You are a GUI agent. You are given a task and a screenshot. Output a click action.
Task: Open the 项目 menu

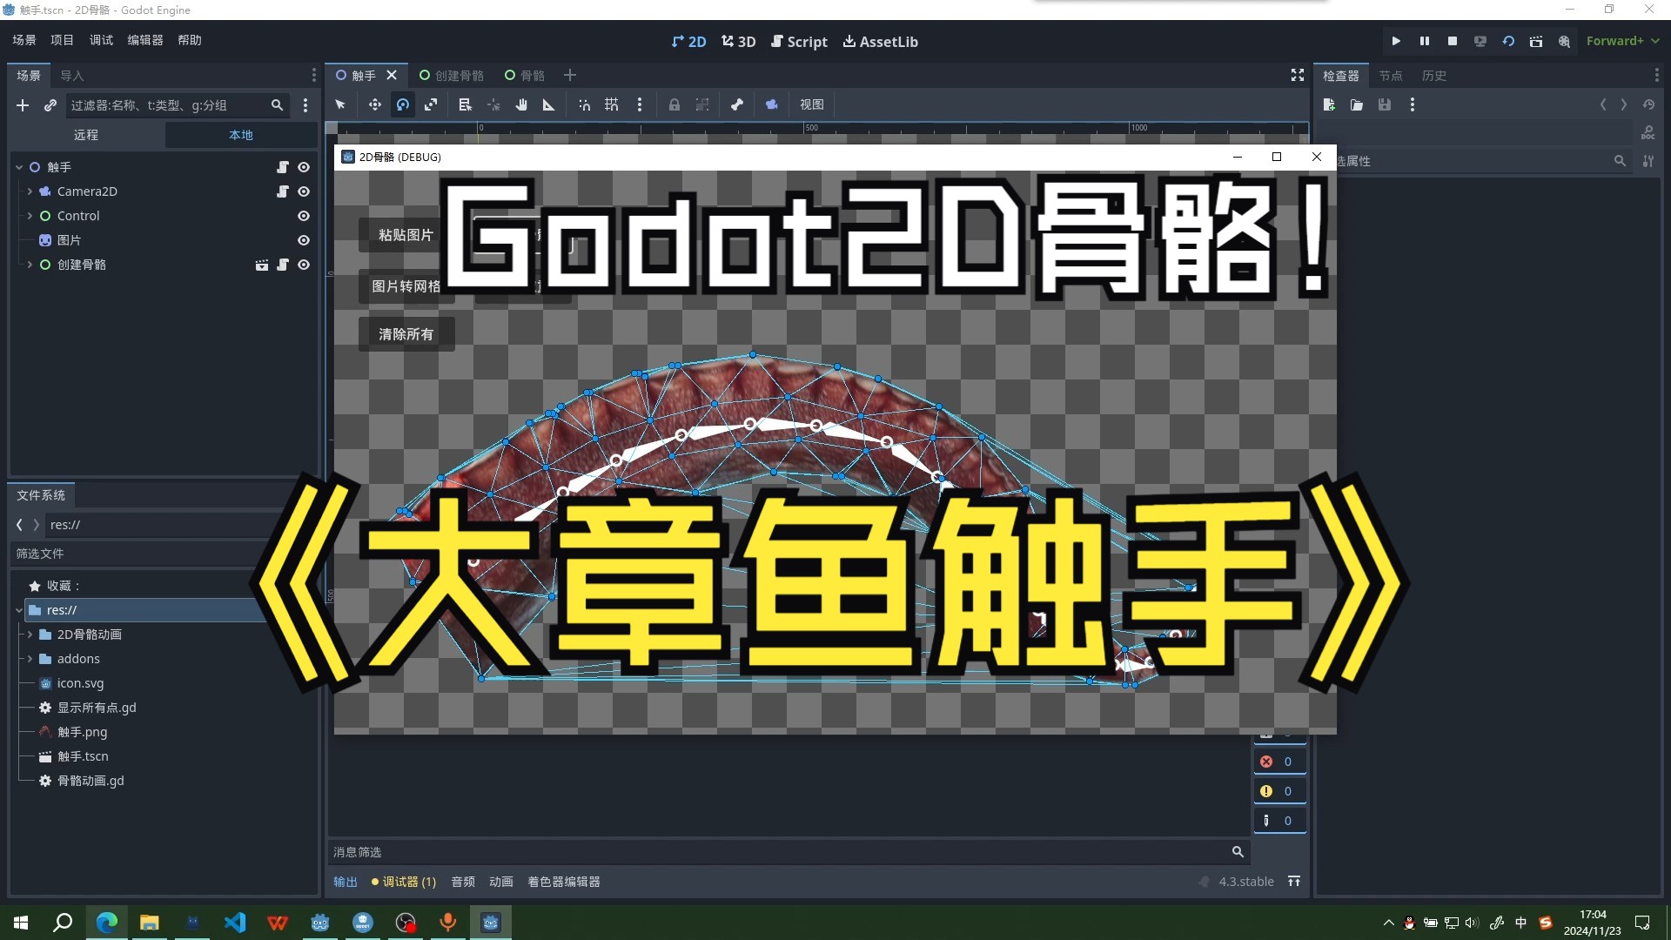(63, 40)
